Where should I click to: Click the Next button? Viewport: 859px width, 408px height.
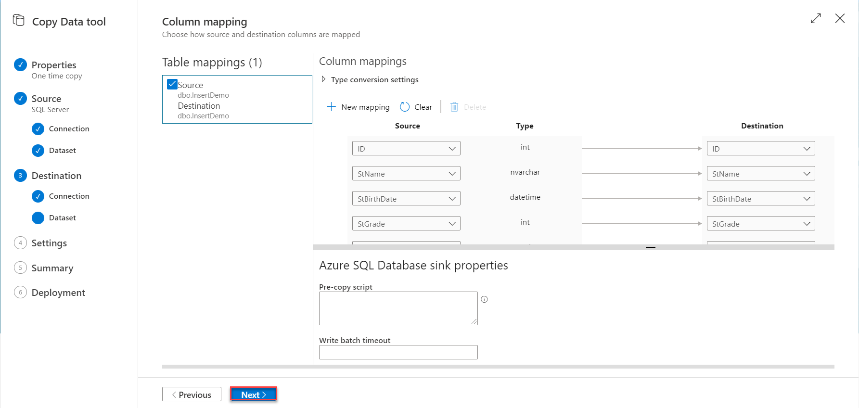click(x=253, y=394)
